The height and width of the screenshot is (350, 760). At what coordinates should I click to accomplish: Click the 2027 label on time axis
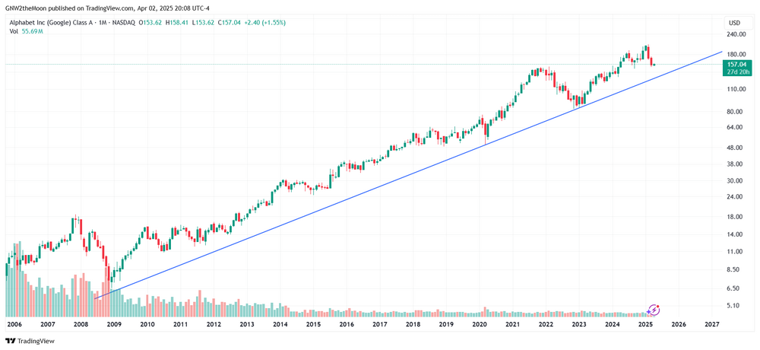711,324
